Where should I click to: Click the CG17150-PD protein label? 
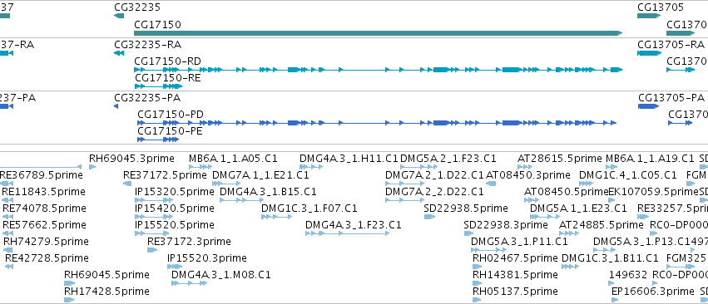(x=171, y=115)
